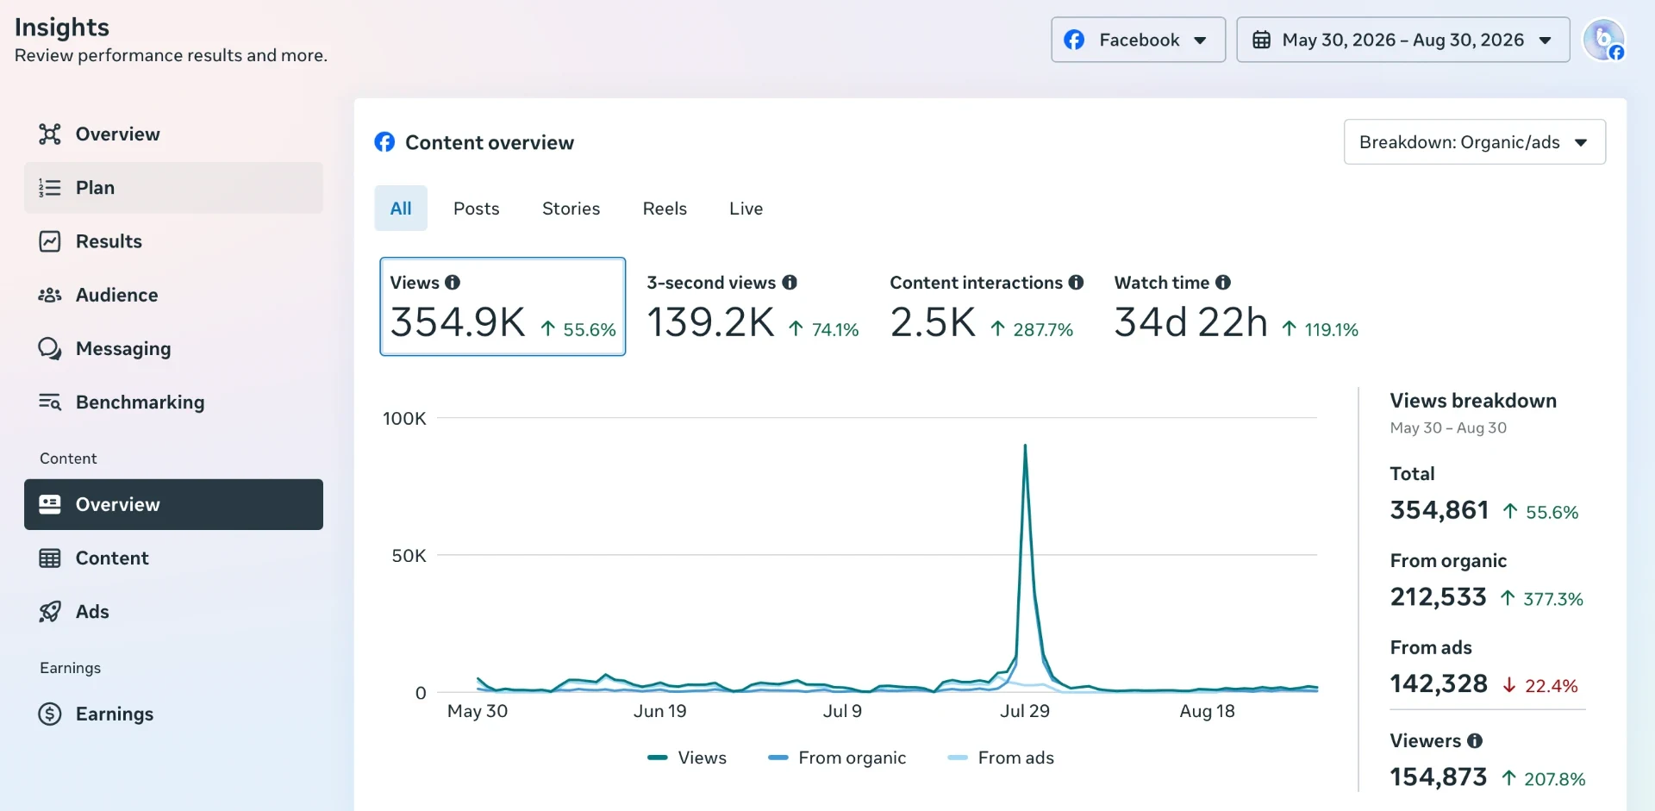1655x811 pixels.
Task: Open the May 30 – Aug 30 date range dropdown
Action: (x=1402, y=40)
